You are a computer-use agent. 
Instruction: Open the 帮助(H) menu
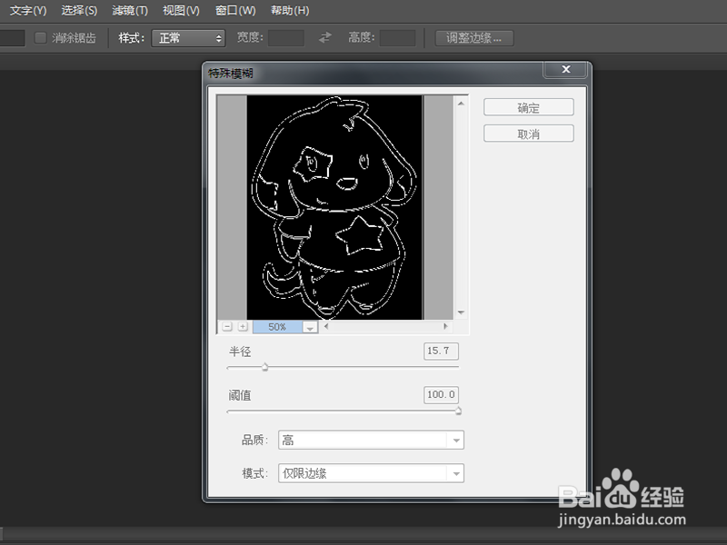click(x=290, y=10)
